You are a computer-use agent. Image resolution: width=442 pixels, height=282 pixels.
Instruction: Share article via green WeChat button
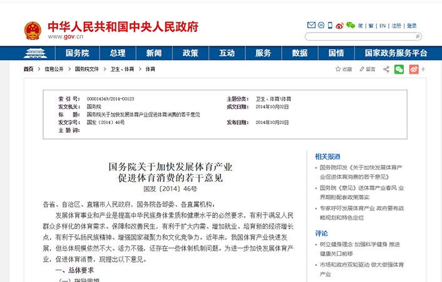pyautogui.click(x=399, y=69)
